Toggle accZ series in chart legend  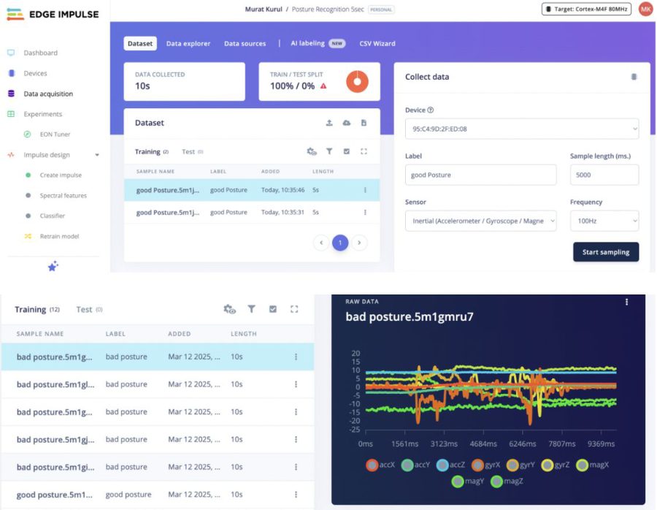(451, 465)
